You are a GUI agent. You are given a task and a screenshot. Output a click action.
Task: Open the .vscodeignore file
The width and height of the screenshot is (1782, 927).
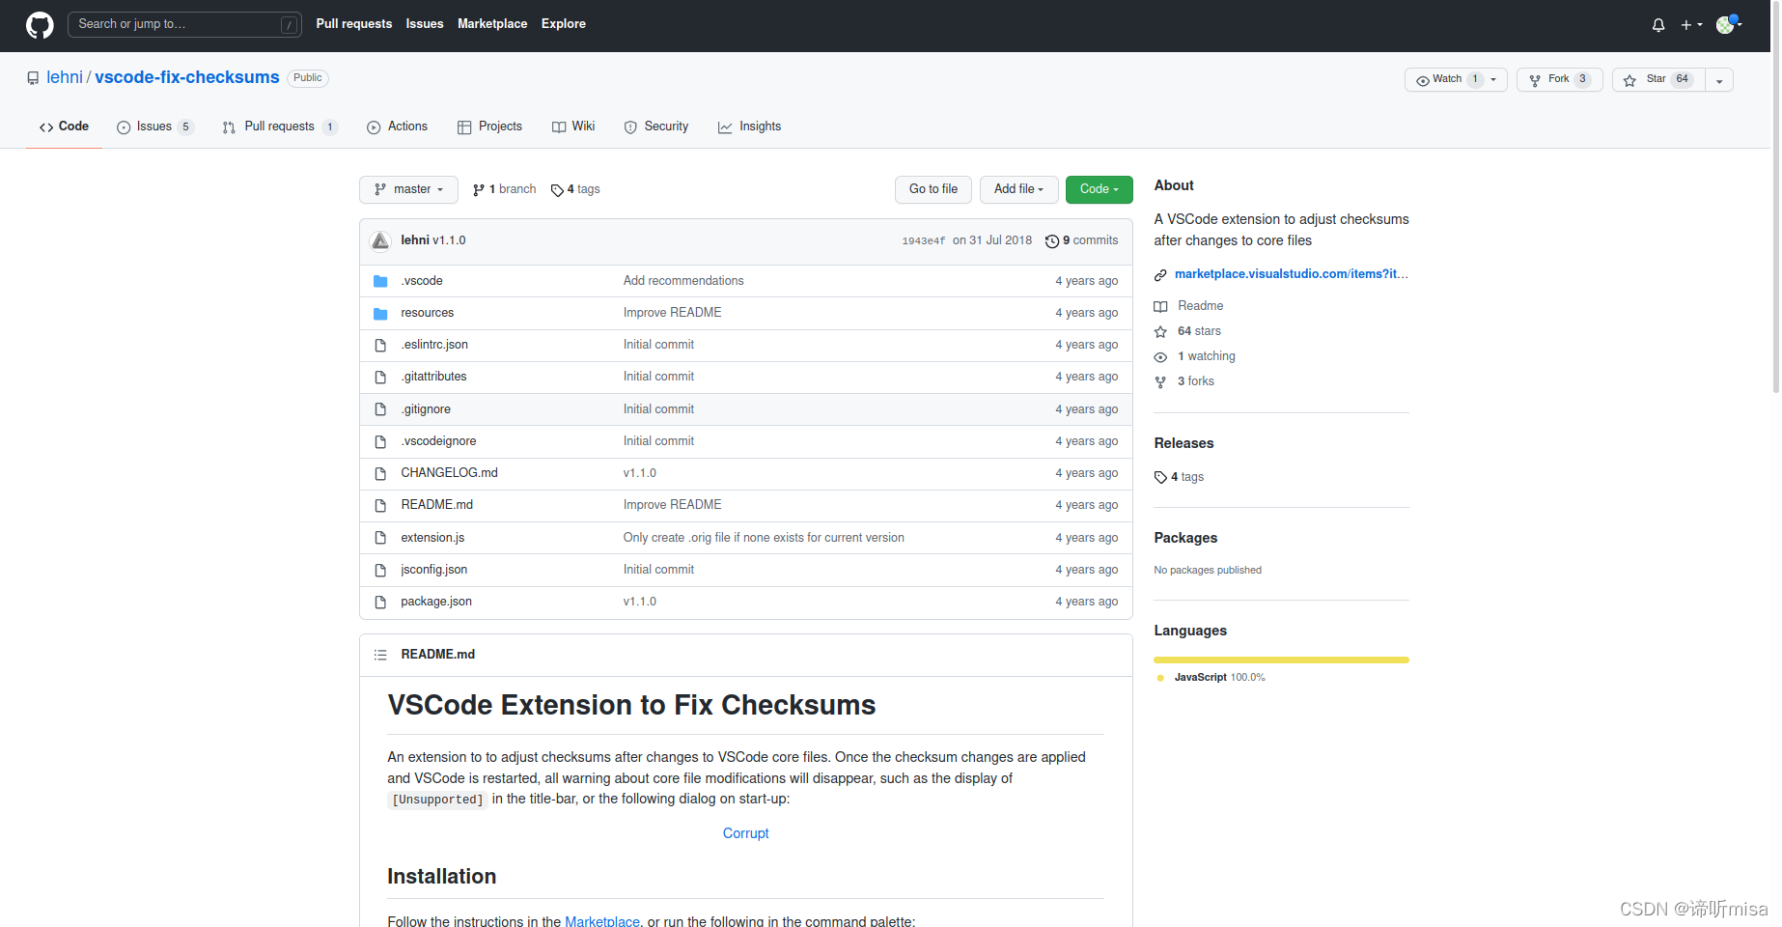[438, 441]
